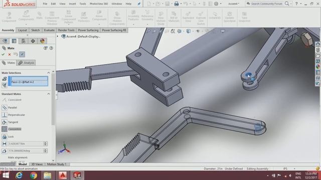Open the DimXpertManager crosshair tab

33,41
